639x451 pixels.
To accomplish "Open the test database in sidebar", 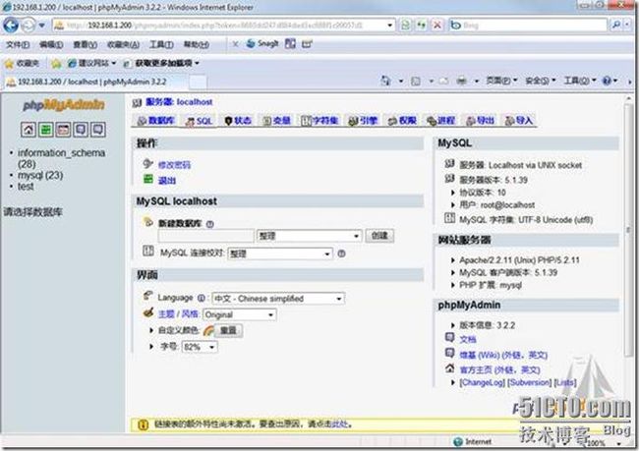I will tap(26, 186).
